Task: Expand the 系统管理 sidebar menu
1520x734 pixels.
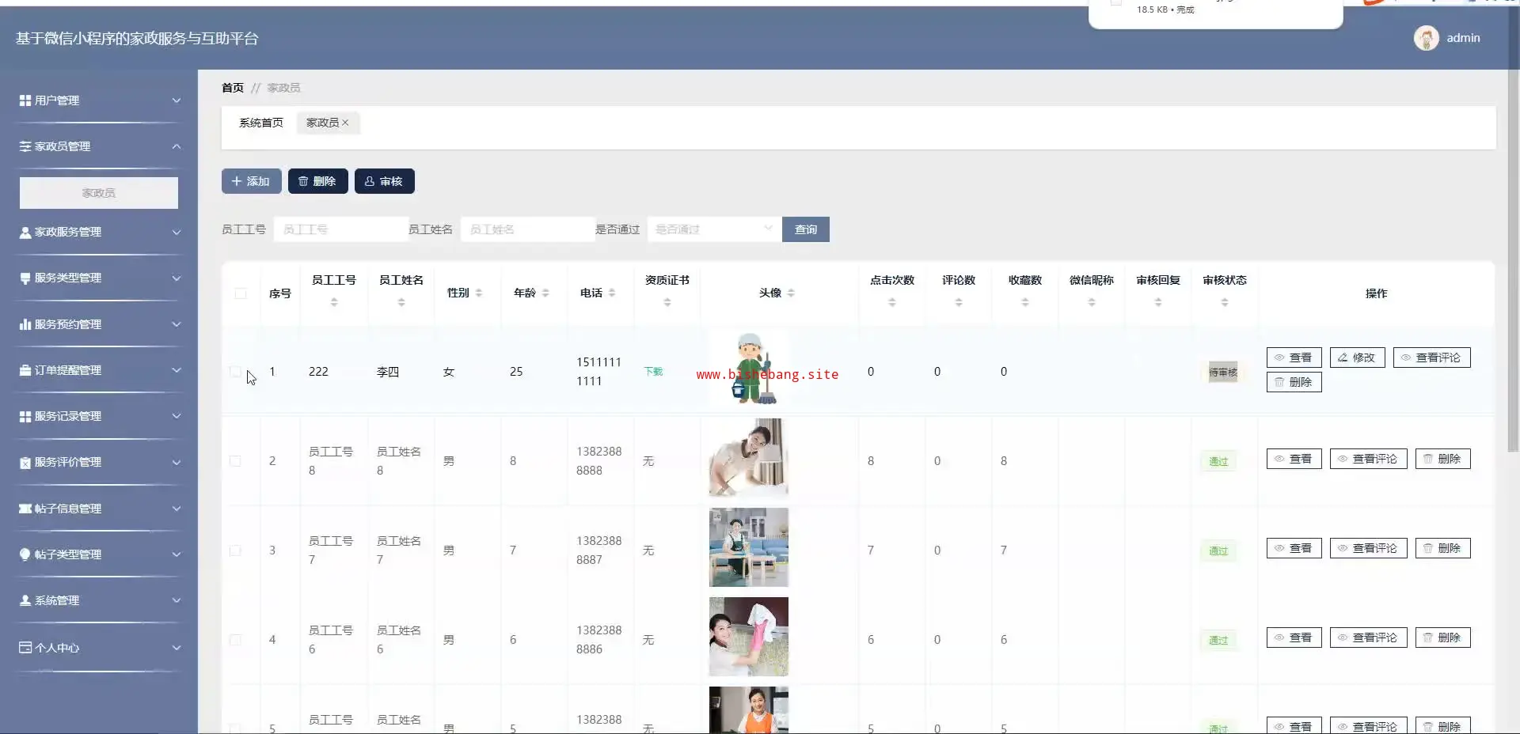Action: point(99,601)
